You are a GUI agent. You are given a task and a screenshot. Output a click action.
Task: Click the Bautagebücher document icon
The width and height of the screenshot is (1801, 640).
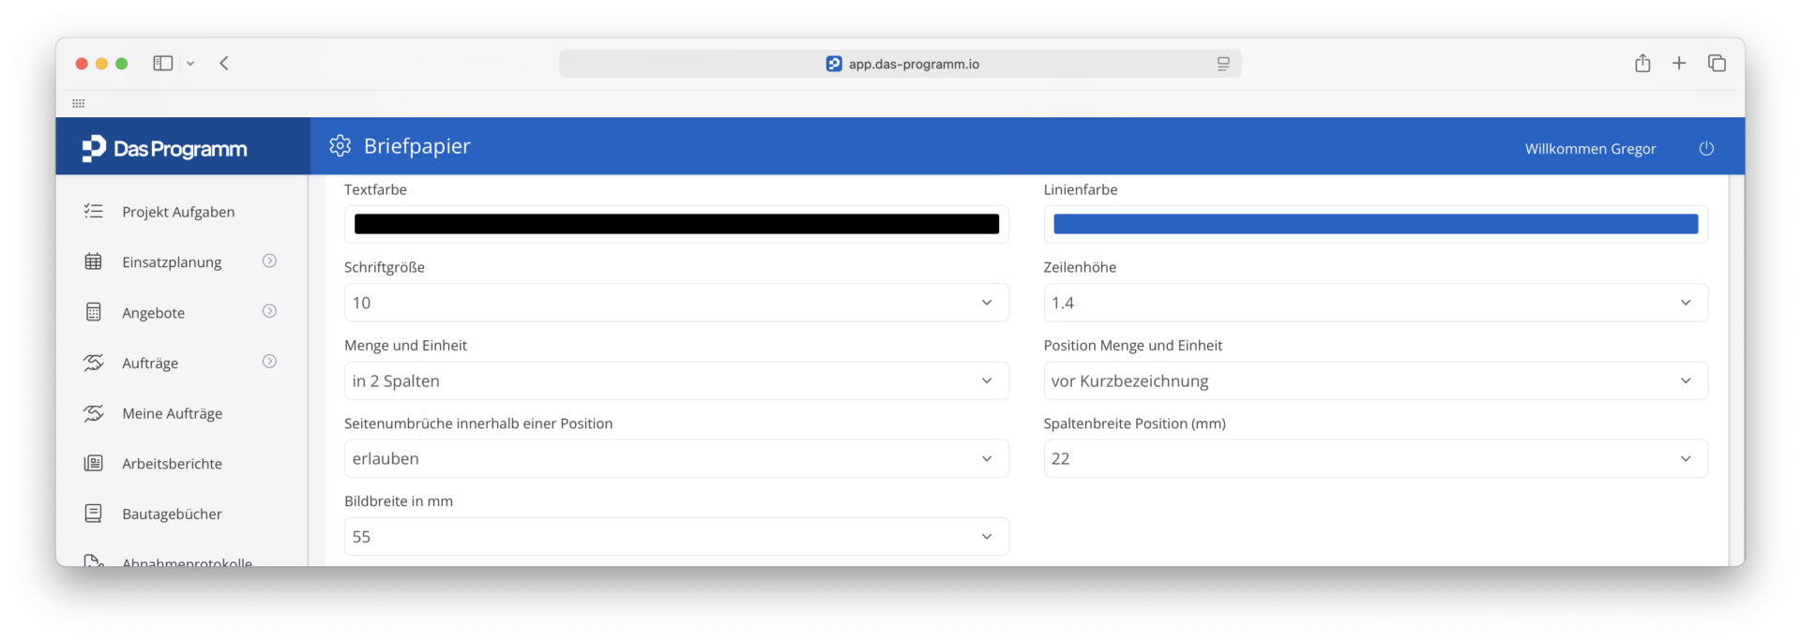pyautogui.click(x=94, y=513)
